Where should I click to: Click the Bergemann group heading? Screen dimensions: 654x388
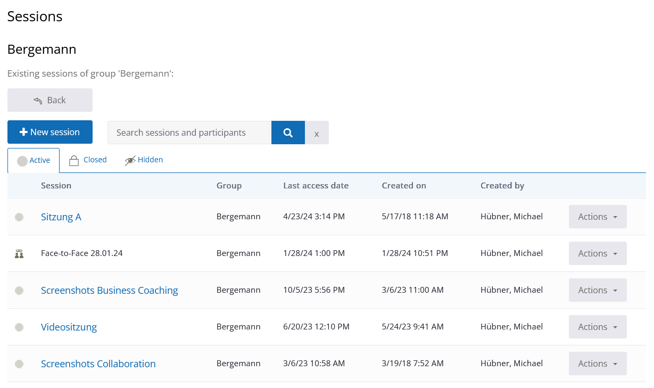pyautogui.click(x=42, y=49)
